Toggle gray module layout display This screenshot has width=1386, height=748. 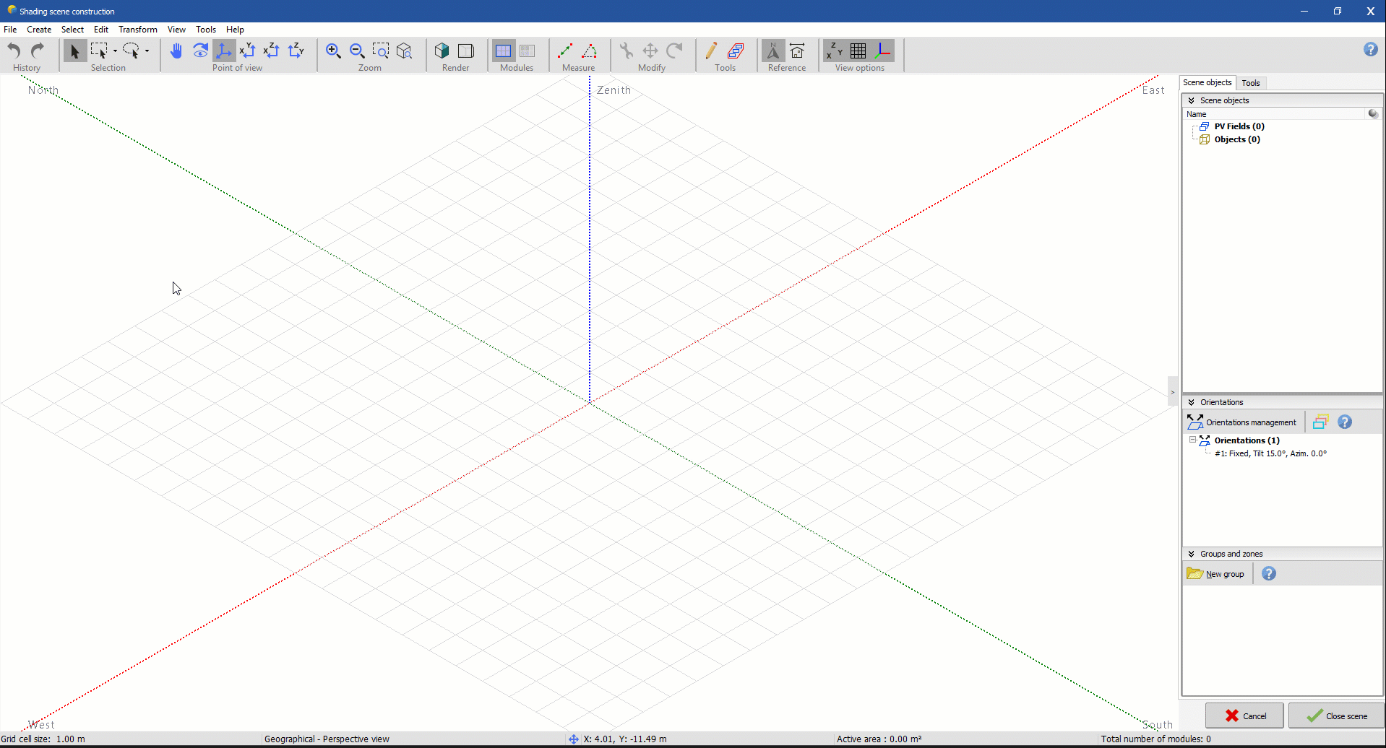(528, 51)
